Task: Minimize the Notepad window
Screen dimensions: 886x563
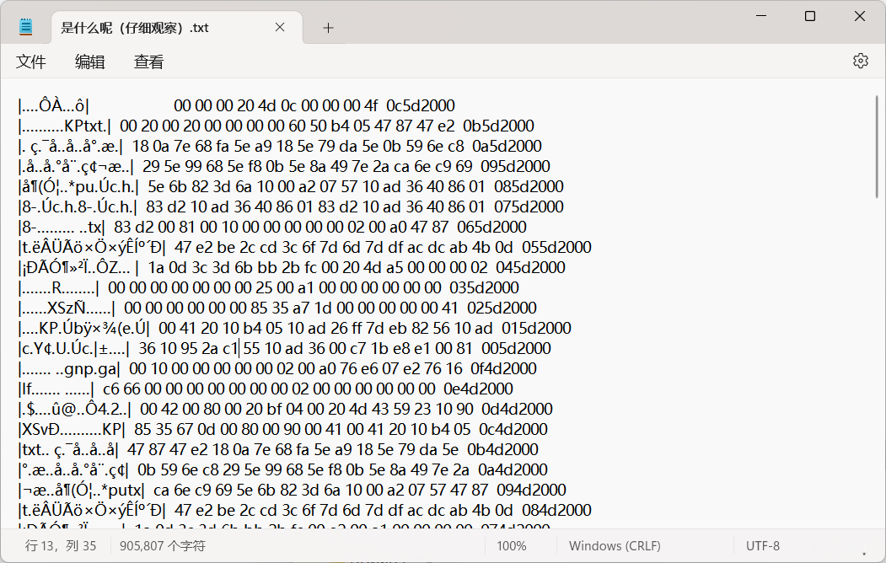Action: tap(760, 16)
